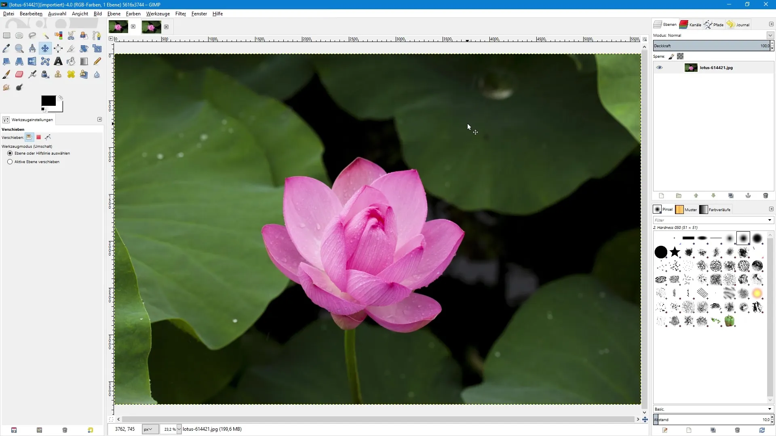Select the Foreground Select tool
776x436 pixels.
click(x=84, y=36)
